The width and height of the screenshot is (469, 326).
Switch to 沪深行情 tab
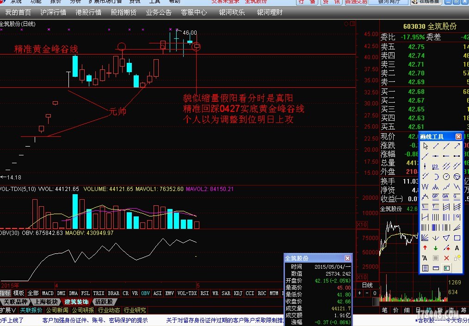coord(53,12)
